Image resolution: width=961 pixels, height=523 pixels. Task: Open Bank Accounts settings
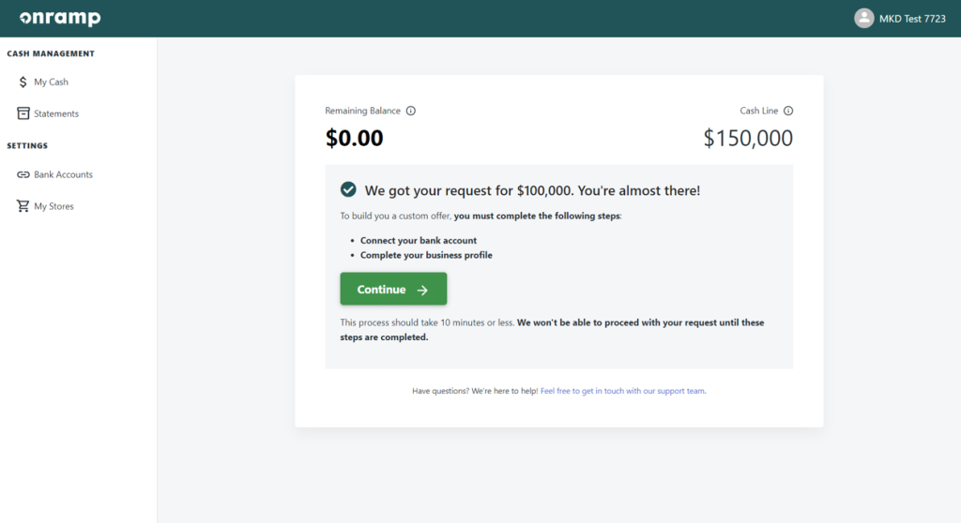click(63, 174)
